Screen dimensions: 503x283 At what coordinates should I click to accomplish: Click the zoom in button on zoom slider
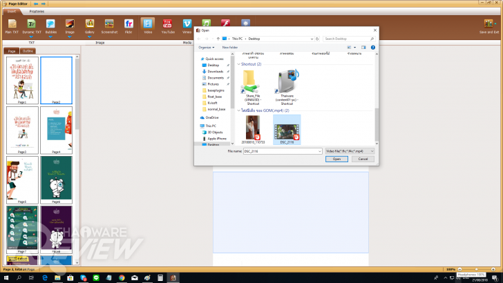coord(493,269)
